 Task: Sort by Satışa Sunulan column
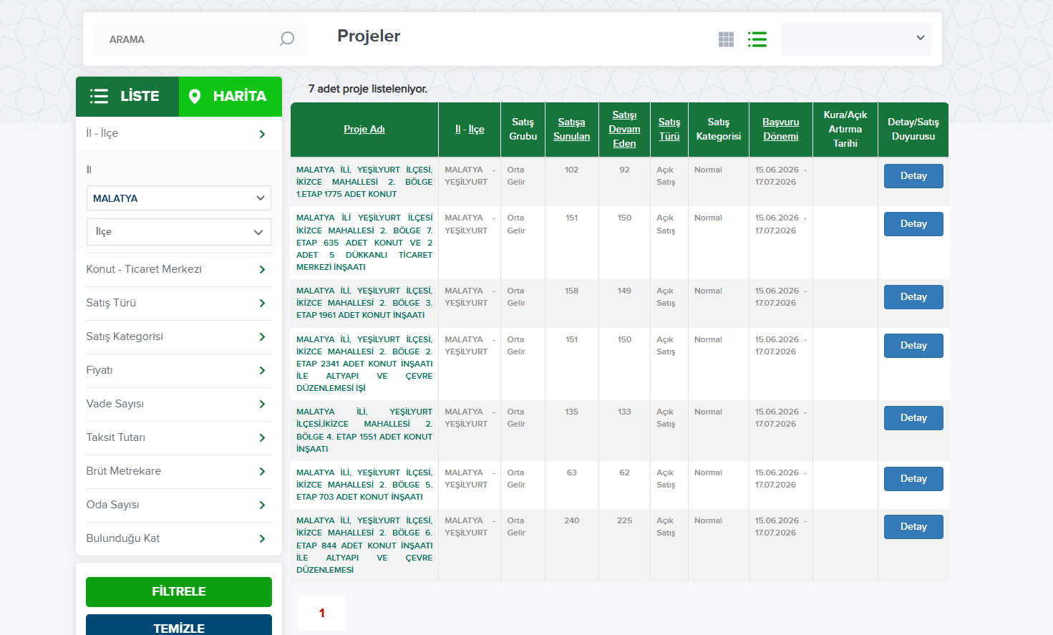(x=572, y=130)
